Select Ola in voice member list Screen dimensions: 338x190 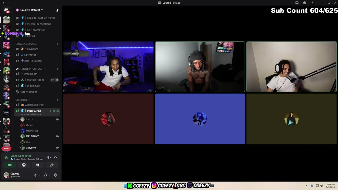tap(40, 142)
